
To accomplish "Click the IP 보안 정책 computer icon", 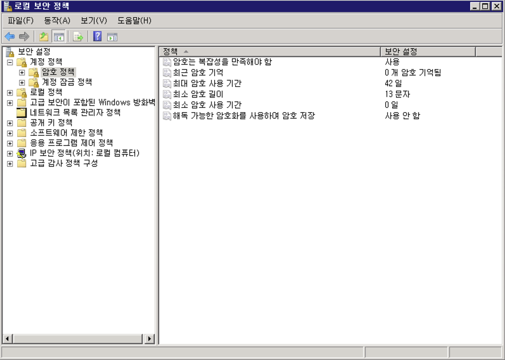I will [x=22, y=153].
